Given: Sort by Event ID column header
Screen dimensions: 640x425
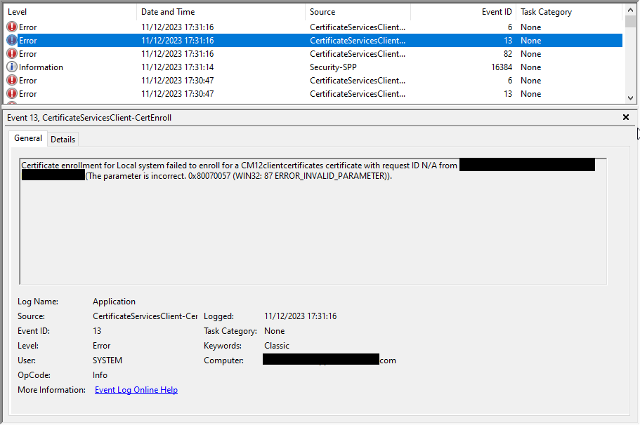Looking at the screenshot, I should 463,12.
